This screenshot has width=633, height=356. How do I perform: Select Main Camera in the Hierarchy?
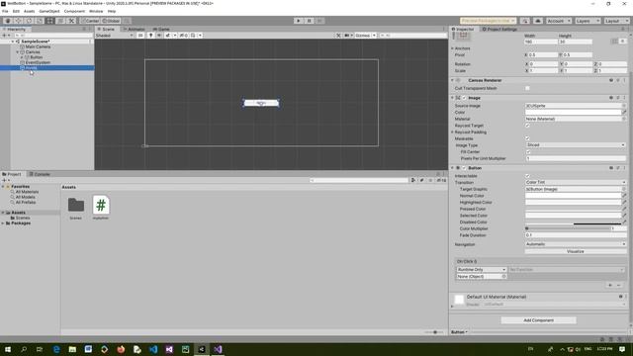pos(38,46)
